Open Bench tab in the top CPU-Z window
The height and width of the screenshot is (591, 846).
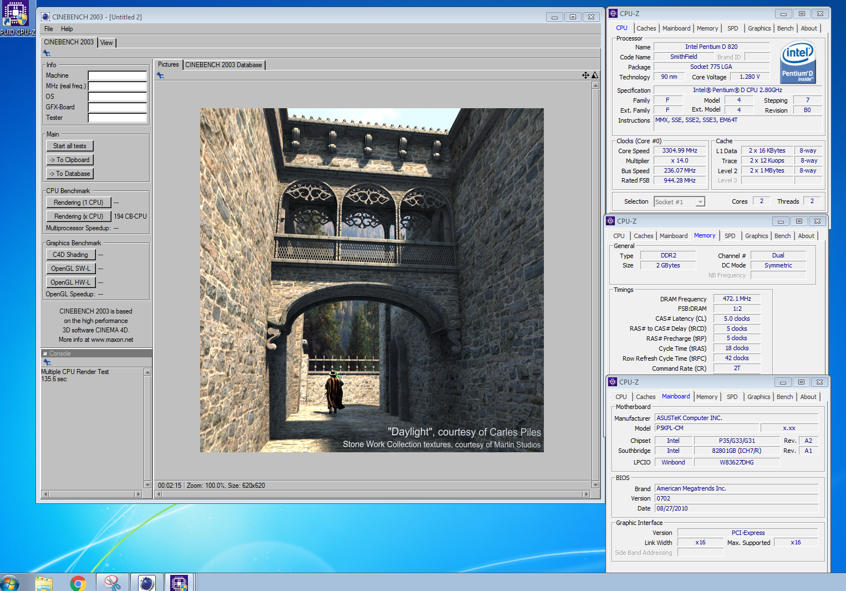785,28
